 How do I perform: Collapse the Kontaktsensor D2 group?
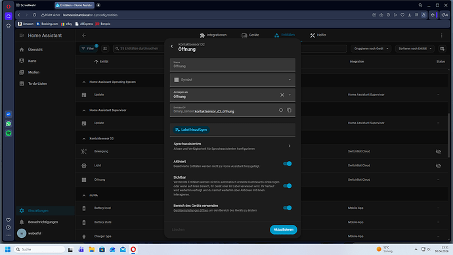tap(84, 139)
